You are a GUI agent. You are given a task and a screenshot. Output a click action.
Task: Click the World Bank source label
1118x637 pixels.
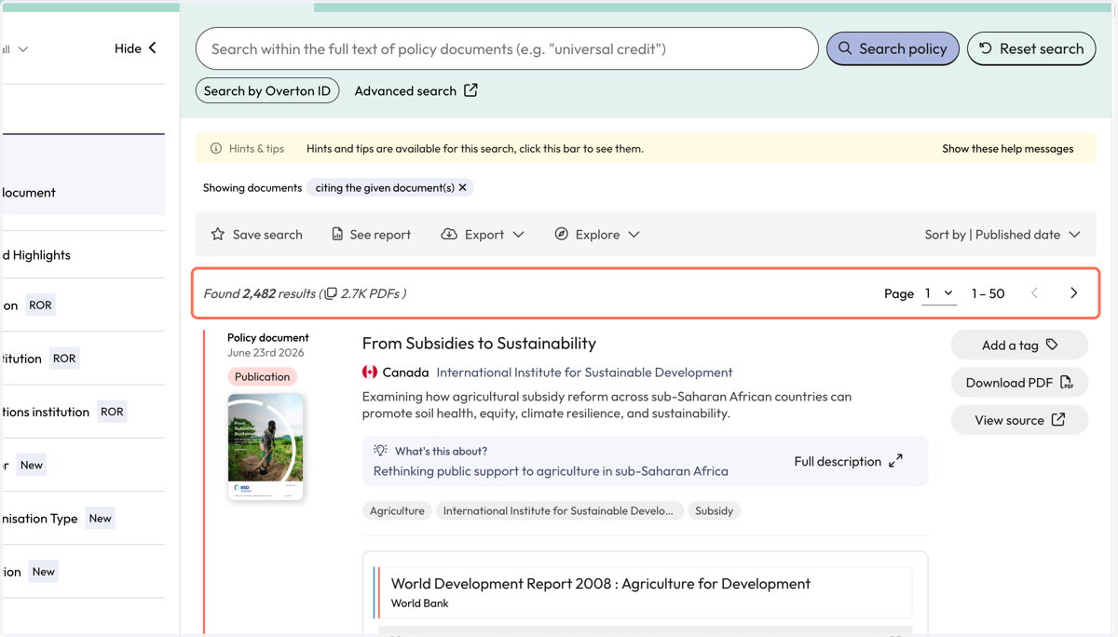[419, 603]
